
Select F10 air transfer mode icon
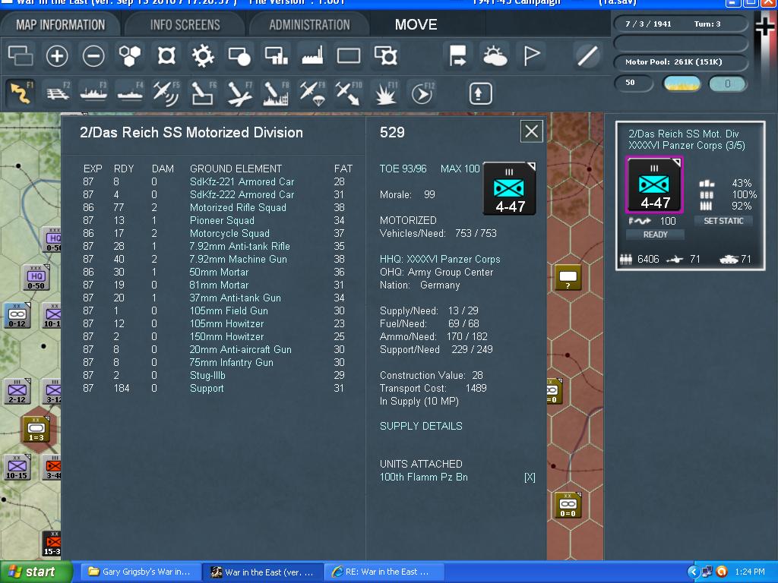coord(349,93)
